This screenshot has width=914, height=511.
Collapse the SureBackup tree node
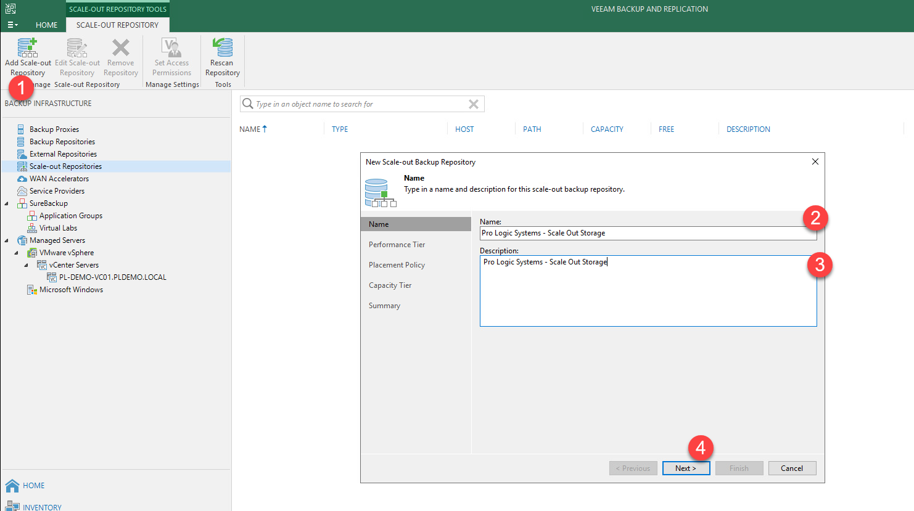(7, 203)
